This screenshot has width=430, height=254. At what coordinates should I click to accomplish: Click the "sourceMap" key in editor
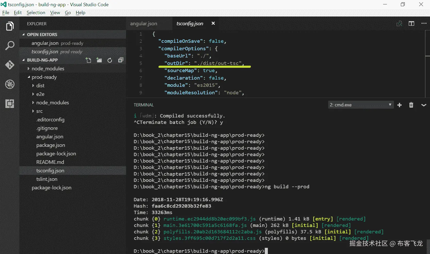click(181, 71)
